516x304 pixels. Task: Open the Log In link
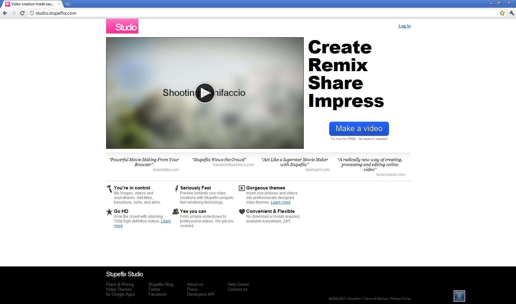(404, 26)
